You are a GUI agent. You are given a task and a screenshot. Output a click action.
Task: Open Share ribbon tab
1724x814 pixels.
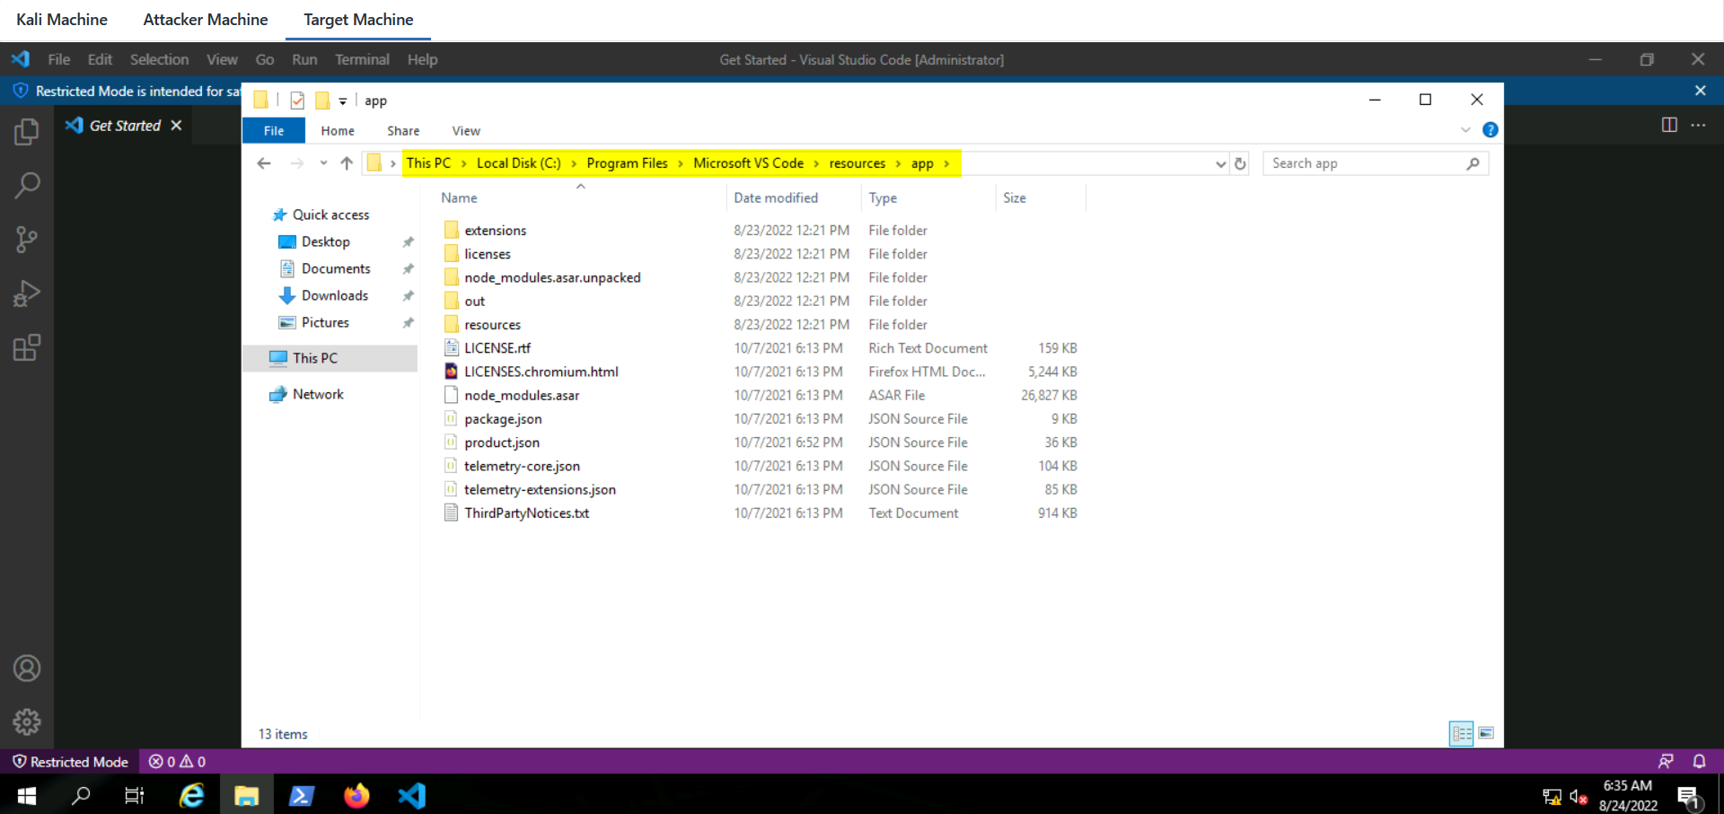(x=403, y=130)
